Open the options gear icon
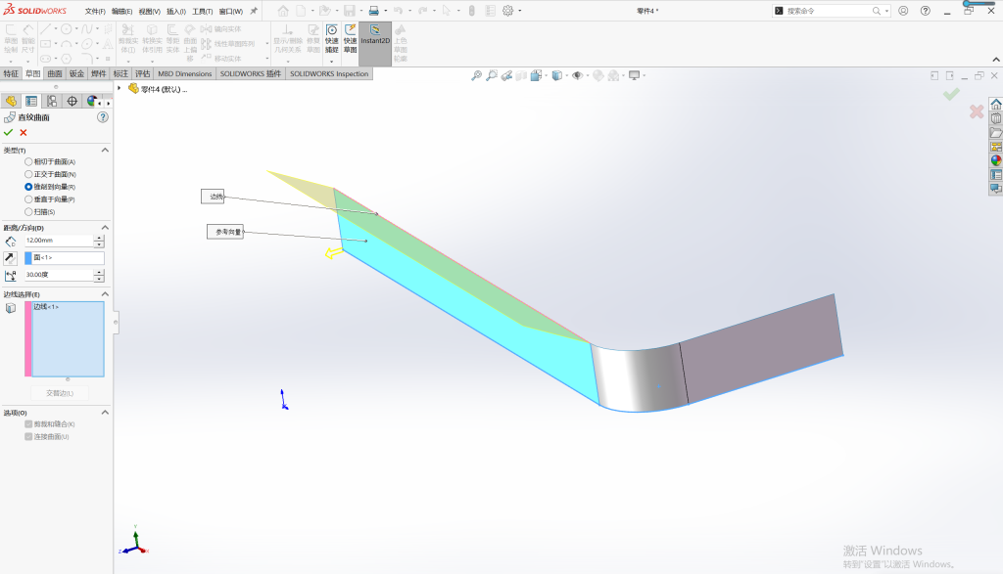This screenshot has height=574, width=1003. (508, 11)
